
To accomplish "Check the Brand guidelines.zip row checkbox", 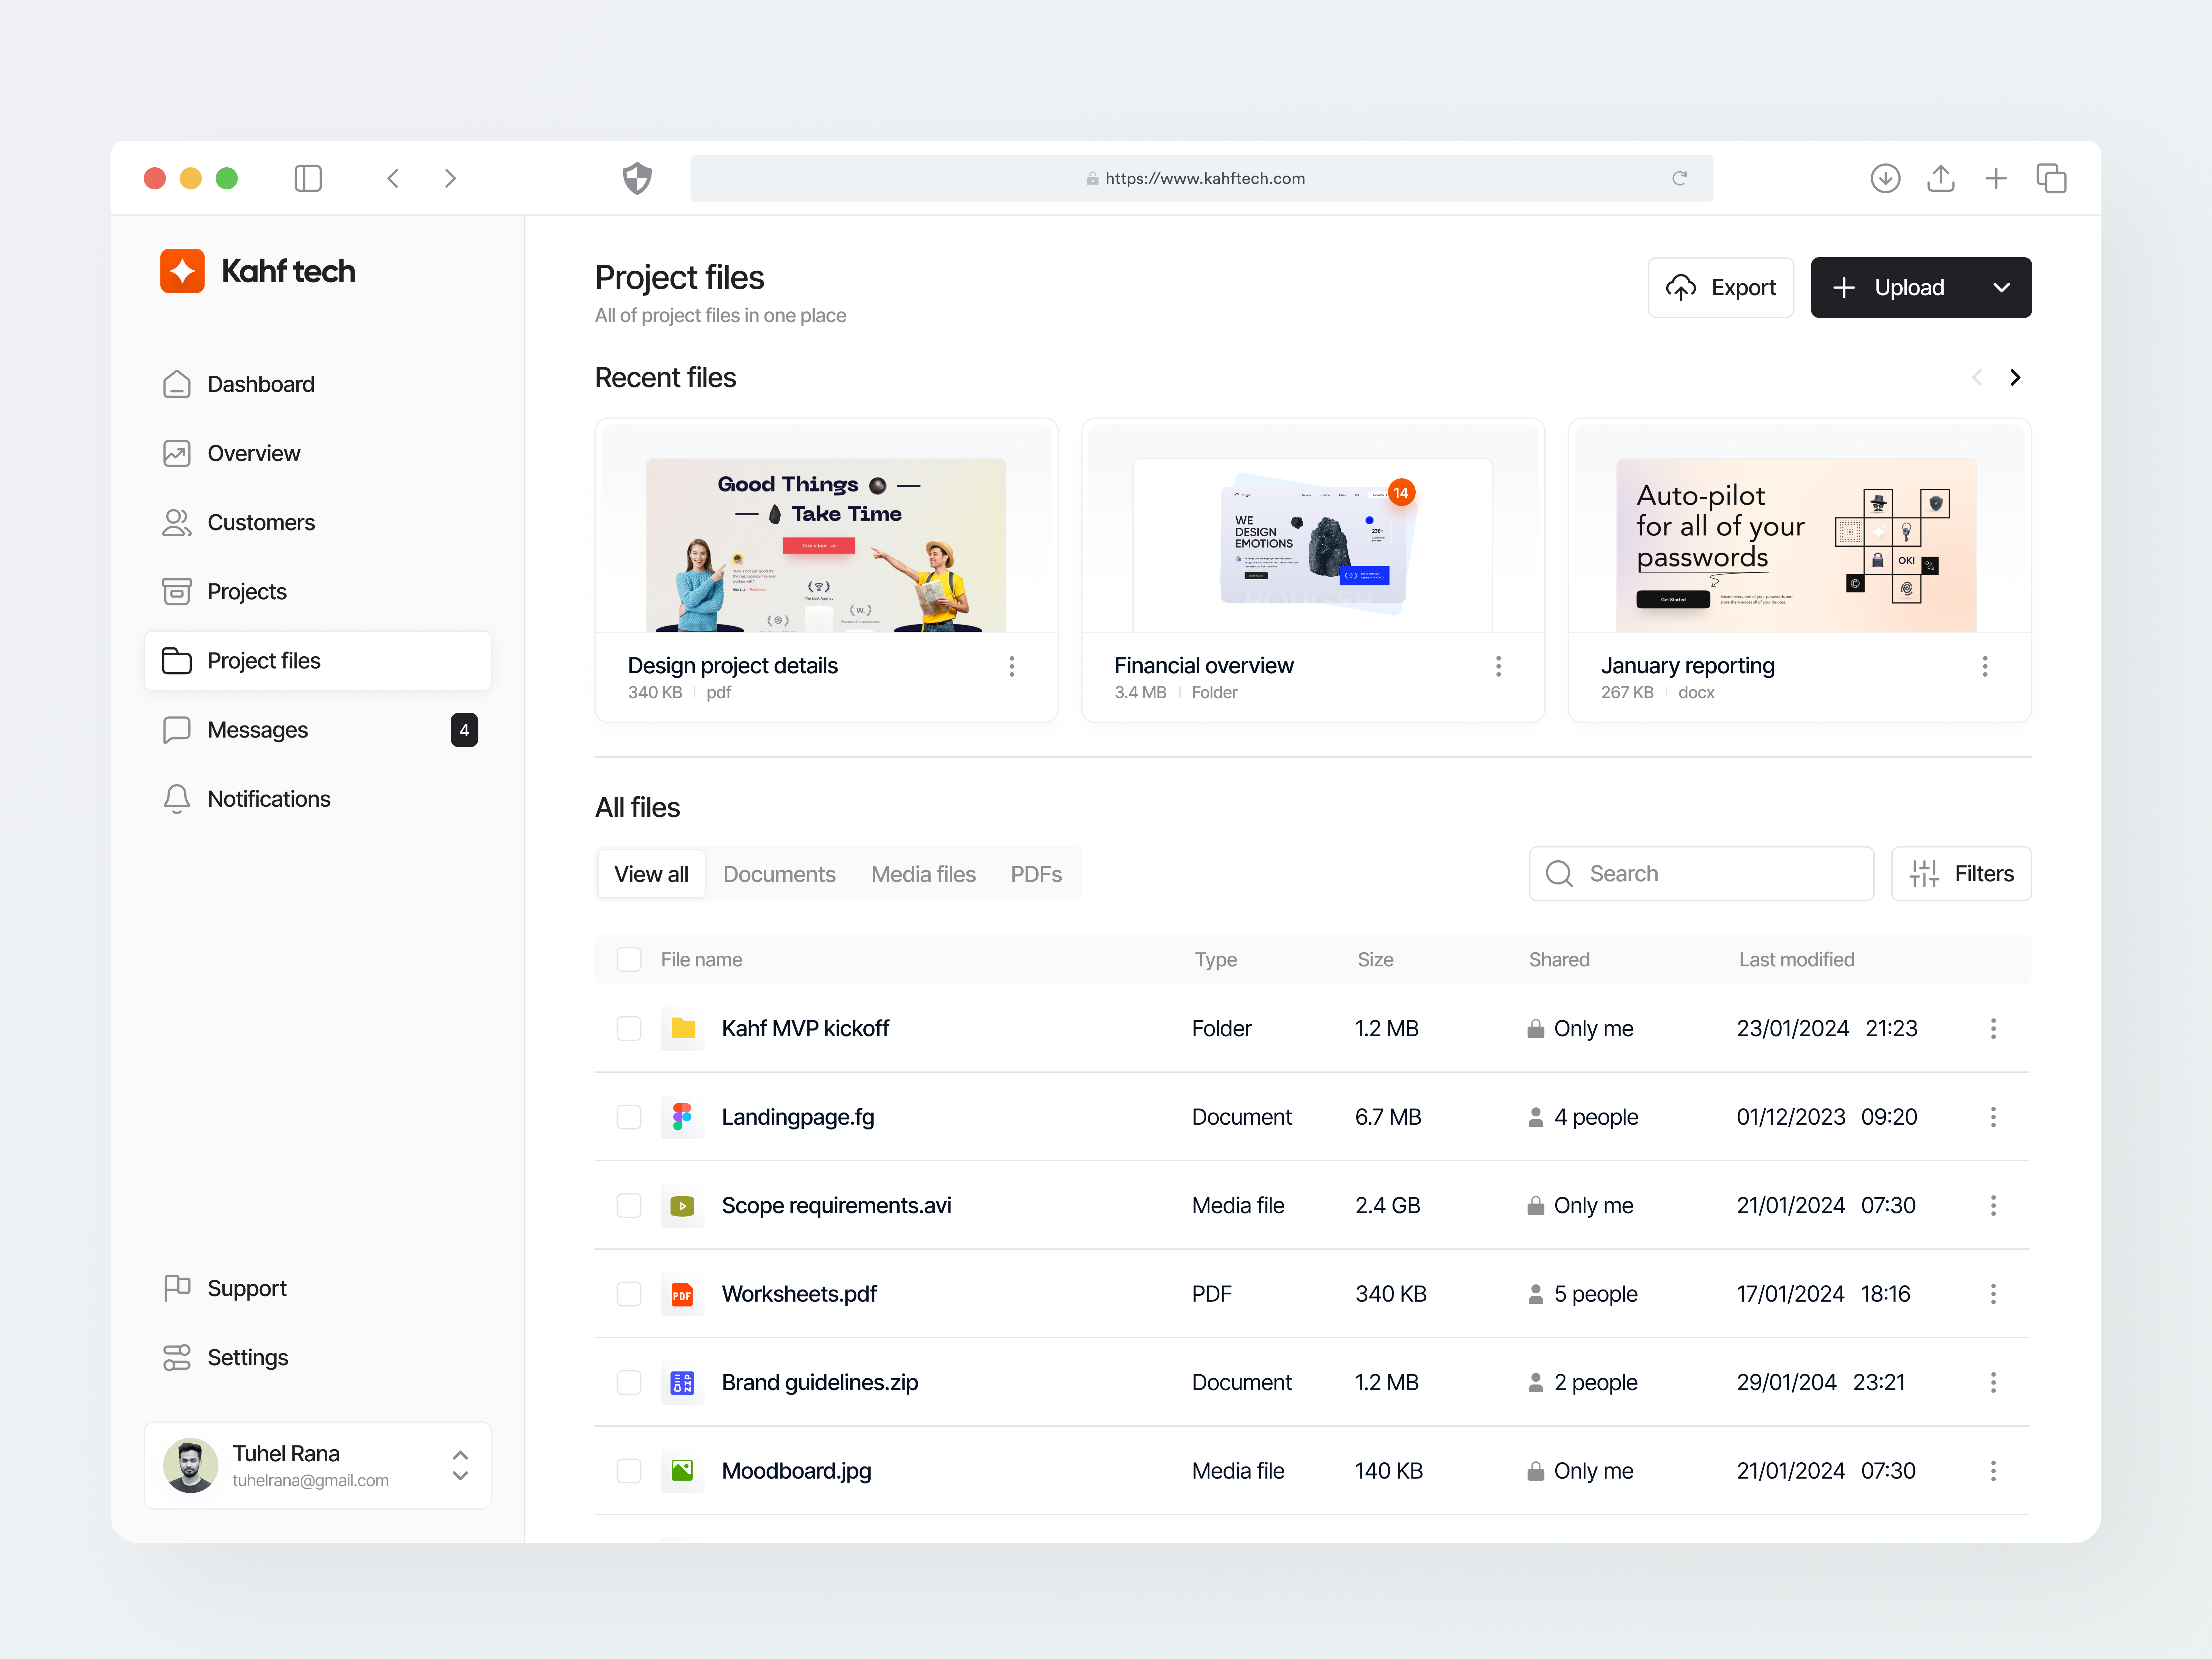I will 629,1382.
